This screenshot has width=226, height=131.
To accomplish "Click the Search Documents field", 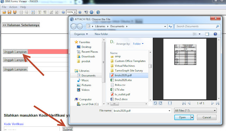I will click(197, 26).
